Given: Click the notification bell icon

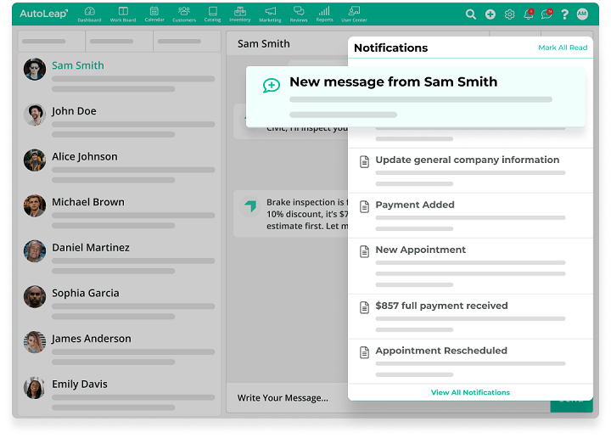Looking at the screenshot, I should pyautogui.click(x=529, y=14).
